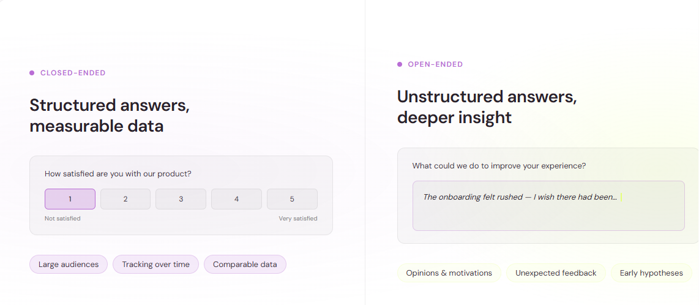Viewport: 699px width, 305px height.
Task: Click the 'Unstructured answers, deeper insight' heading
Action: 487,107
